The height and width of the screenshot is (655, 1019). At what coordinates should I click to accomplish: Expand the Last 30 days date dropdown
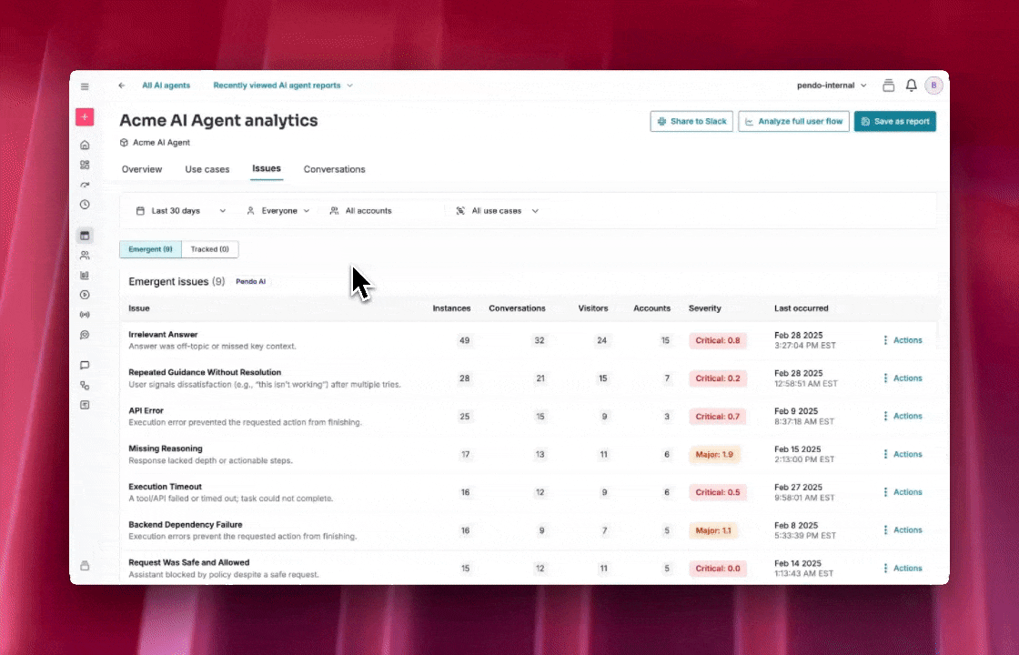pyautogui.click(x=180, y=211)
